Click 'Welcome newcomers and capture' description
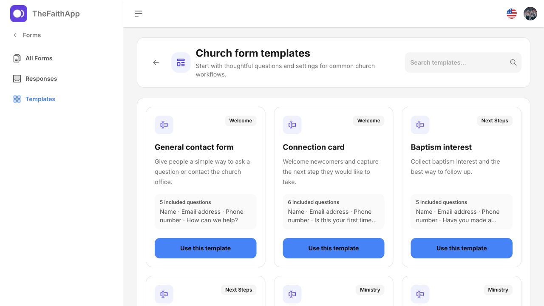Viewport: 544px width, 306px height. coord(331,172)
